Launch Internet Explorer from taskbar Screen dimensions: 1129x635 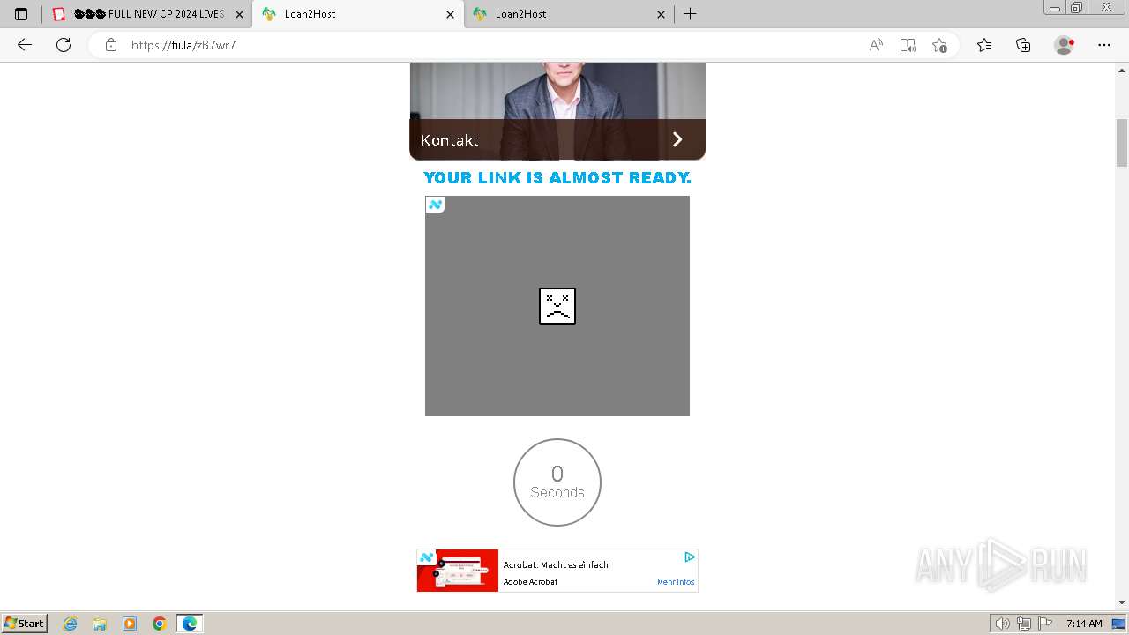click(x=71, y=624)
